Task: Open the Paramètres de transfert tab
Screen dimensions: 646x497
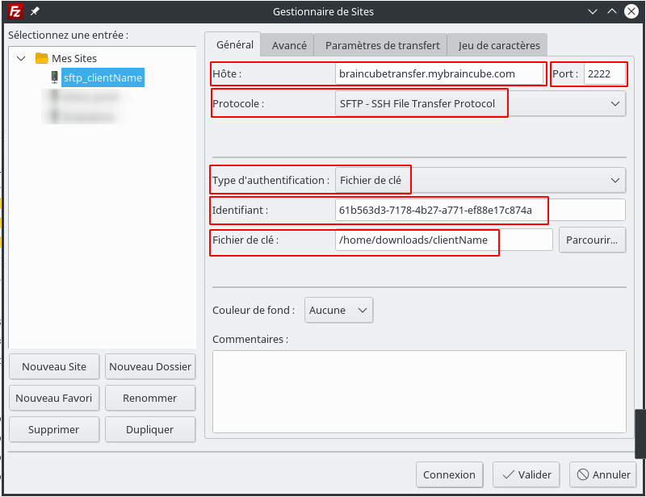Action: pyautogui.click(x=382, y=46)
